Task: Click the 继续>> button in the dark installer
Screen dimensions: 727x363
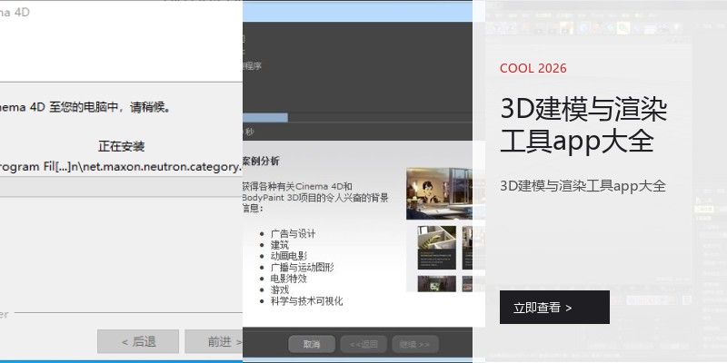Action: tap(415, 344)
